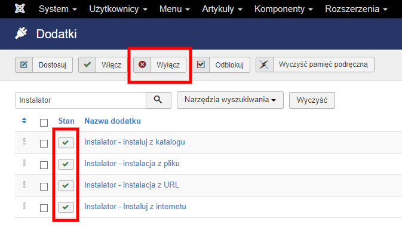This screenshot has width=402, height=227.
Task: Check the box for instalacja z pliku
Action: pyautogui.click(x=44, y=165)
